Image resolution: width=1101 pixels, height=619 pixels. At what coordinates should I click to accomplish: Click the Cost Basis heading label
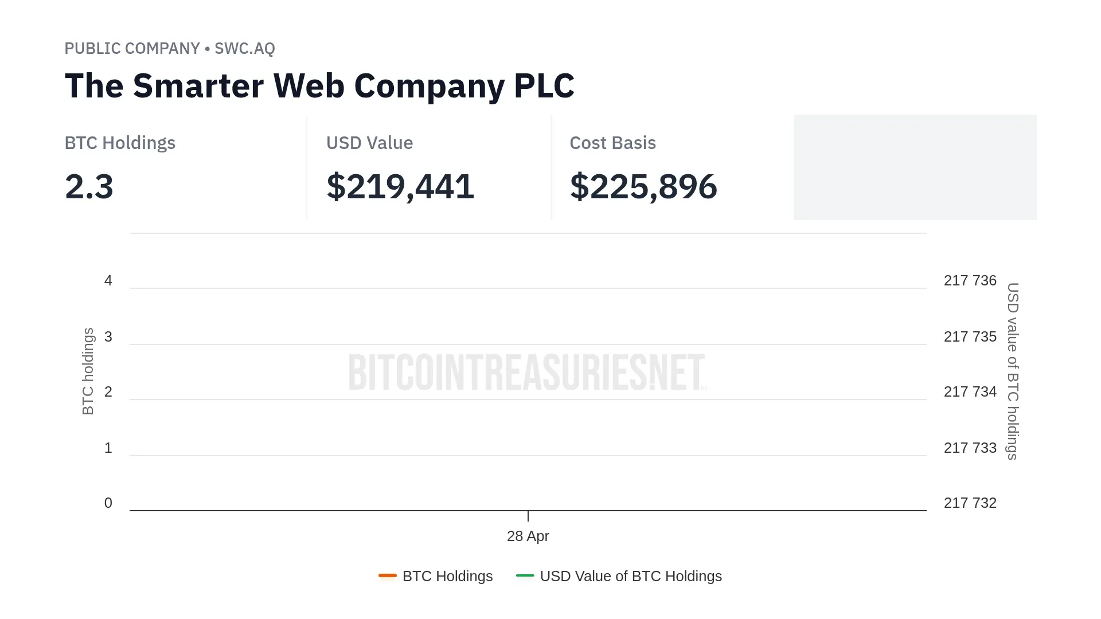612,143
